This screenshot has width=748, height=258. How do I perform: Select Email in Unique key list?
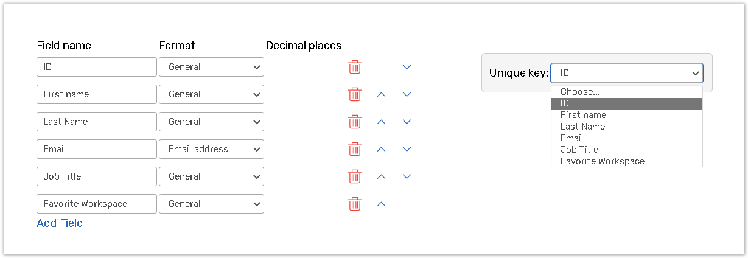click(x=571, y=138)
